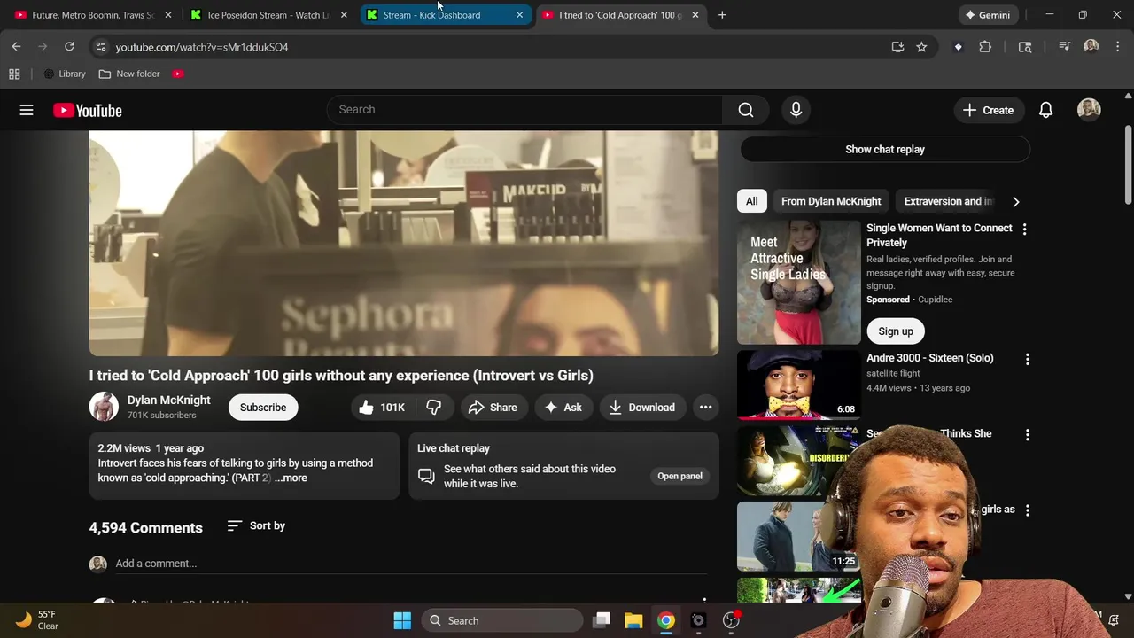Open YouTube notifications bell

tap(1045, 110)
